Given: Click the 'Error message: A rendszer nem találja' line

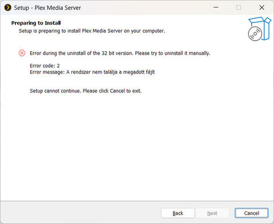Looking at the screenshot, I should click(92, 72).
